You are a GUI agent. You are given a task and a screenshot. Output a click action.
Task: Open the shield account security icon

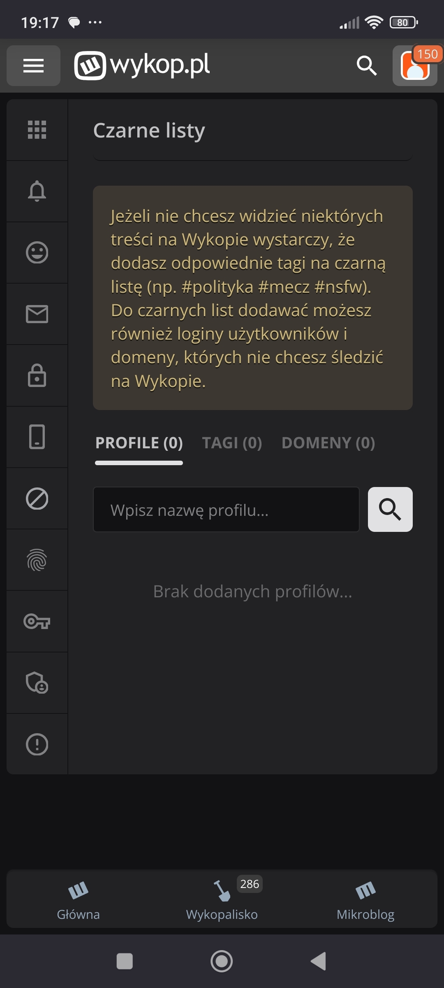(x=37, y=683)
